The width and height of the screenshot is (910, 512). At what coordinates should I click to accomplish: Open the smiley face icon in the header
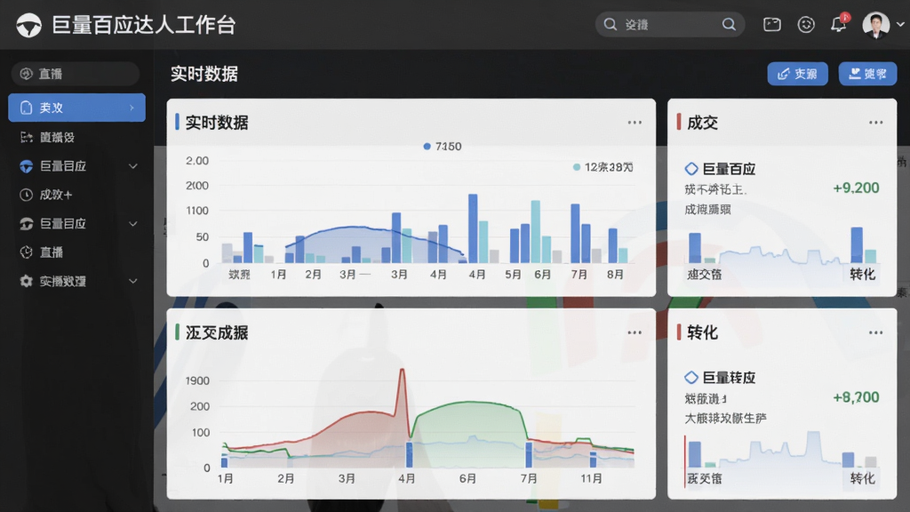[806, 24]
